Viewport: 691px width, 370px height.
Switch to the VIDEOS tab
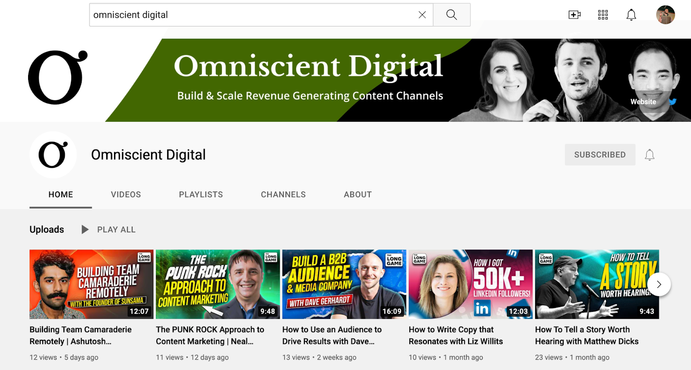tap(126, 194)
